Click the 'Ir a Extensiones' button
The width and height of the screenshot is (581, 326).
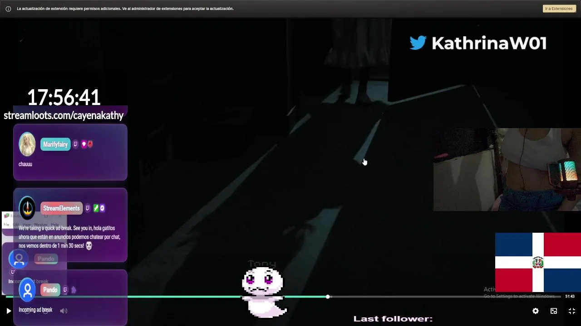(559, 9)
